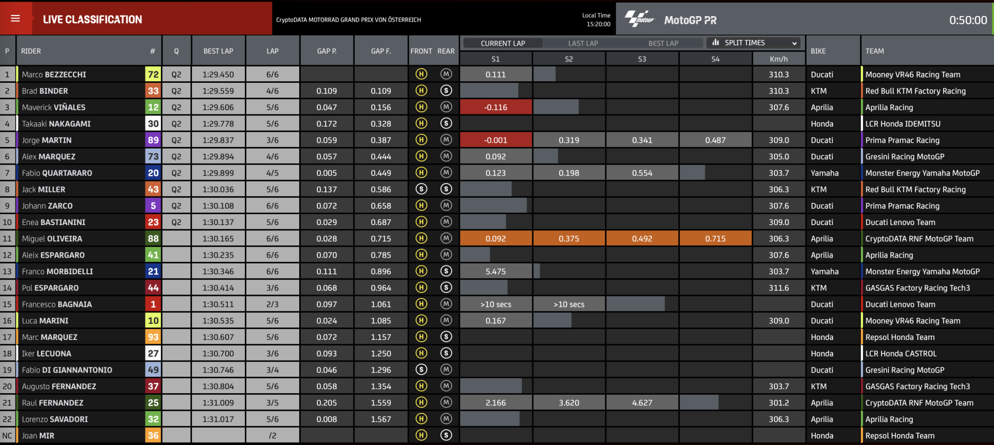994x445 pixels.
Task: Click the LIVE CLASSIFICATION title
Action: pyautogui.click(x=92, y=19)
